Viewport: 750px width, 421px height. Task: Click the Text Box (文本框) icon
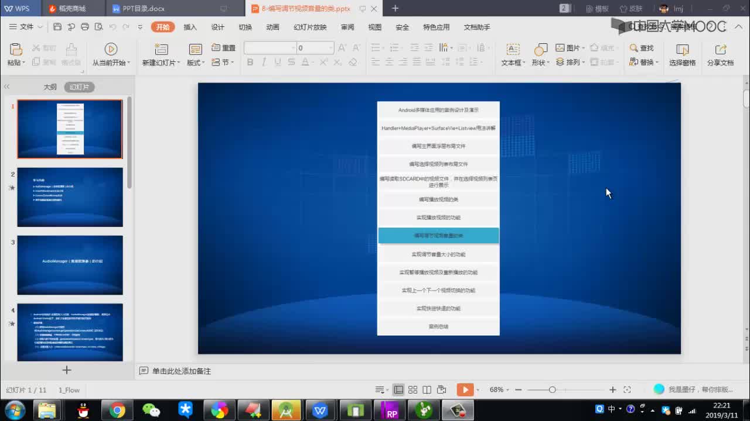coord(513,50)
